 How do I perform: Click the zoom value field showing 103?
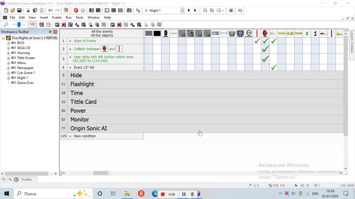pyautogui.click(x=32, y=24)
